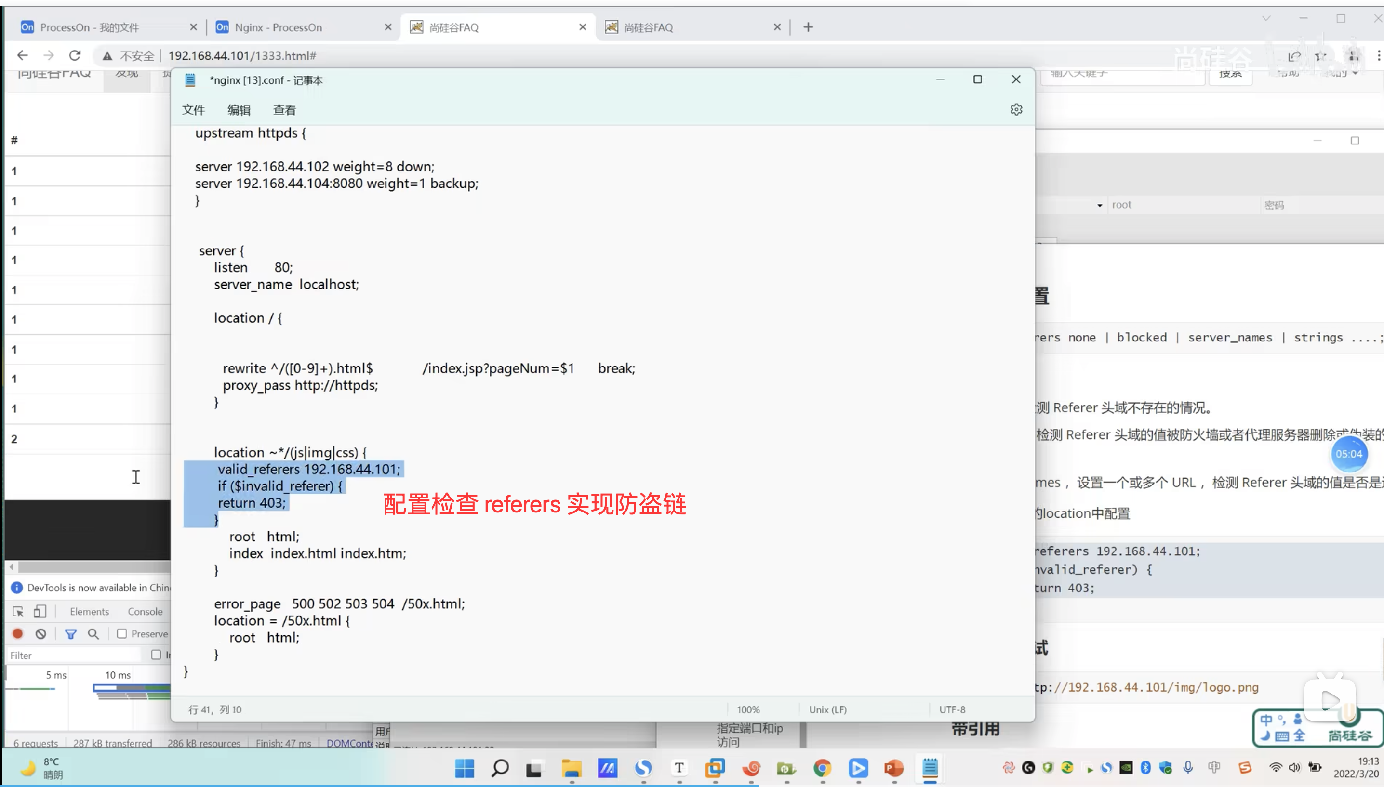Screen dimensions: 1384x787
Task: Reload the browser page
Action: [x=75, y=56]
